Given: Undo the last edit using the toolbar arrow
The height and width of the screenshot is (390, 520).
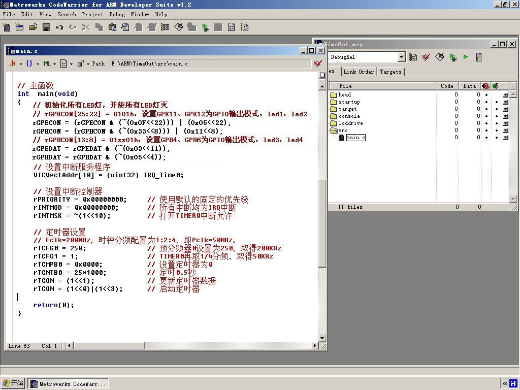Looking at the screenshot, I should 59,27.
